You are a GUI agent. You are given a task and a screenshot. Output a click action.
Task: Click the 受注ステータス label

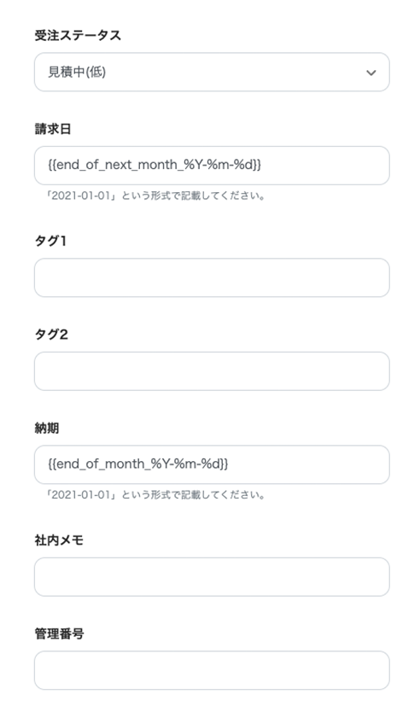(78, 36)
